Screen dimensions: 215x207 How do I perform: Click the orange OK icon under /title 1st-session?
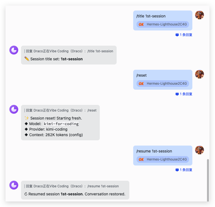[141, 24]
